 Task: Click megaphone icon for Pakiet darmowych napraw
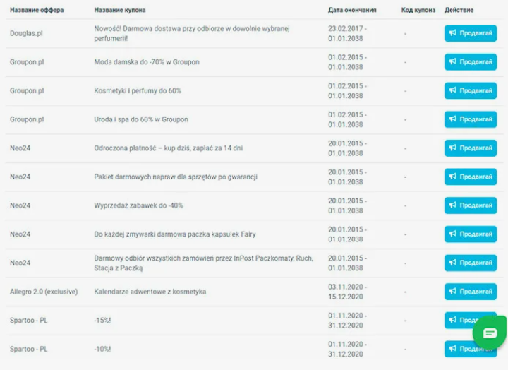click(452, 177)
